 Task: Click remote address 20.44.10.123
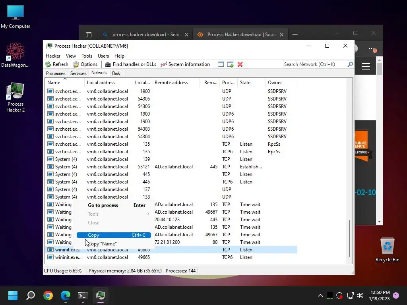tap(167, 220)
